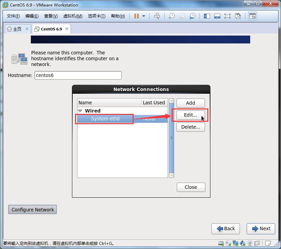Screen dimensions: 281x249
Task: Click the message log note icon
Action: click(x=268, y=243)
